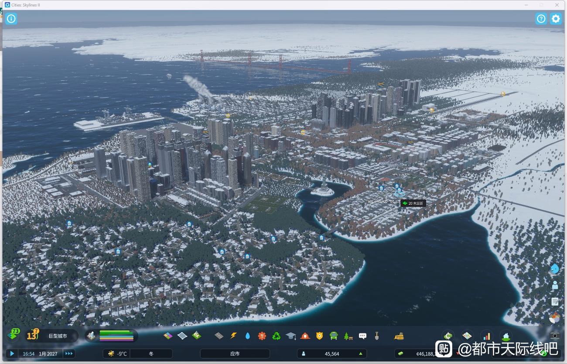Open the Radio station icon
Image resolution: width=567 pixels, height=364 pixels.
(x=554, y=318)
